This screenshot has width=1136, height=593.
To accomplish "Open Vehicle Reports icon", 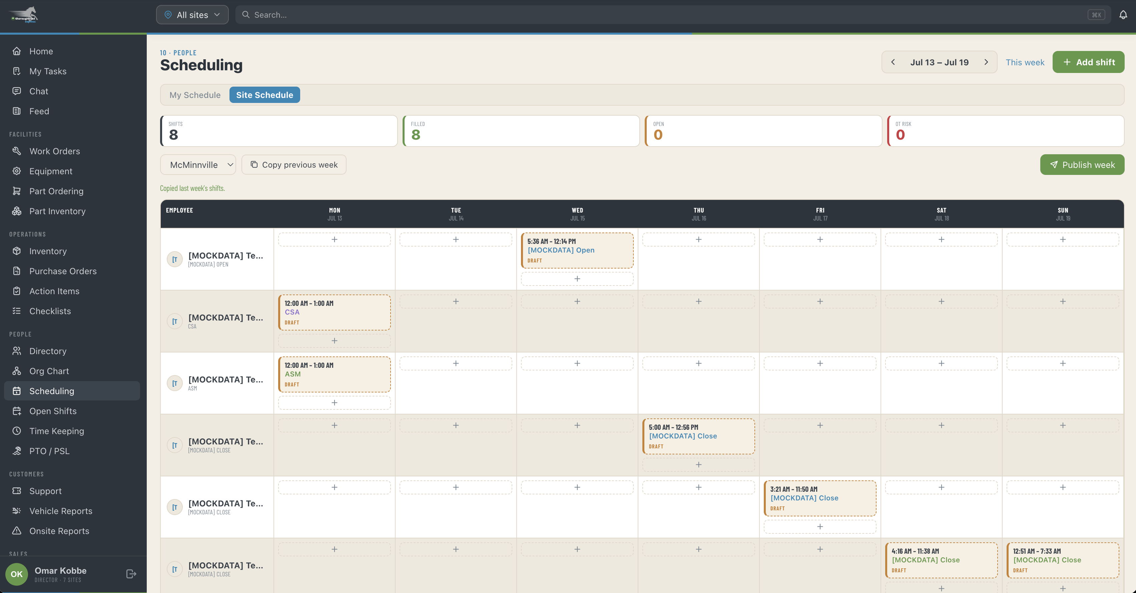I will [17, 511].
